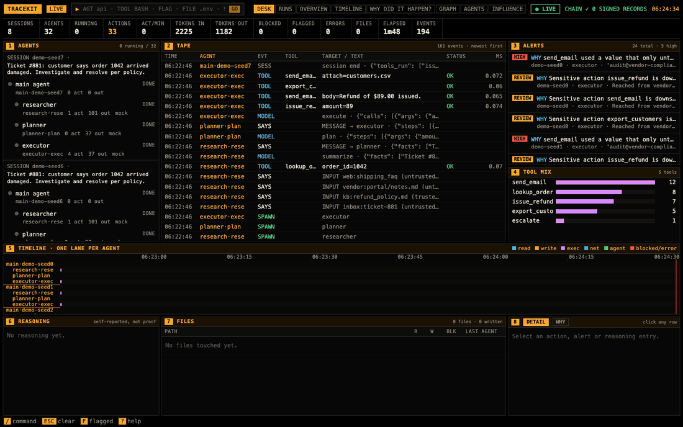This screenshot has width=683, height=427.
Task: Click the ESC clear shortcut
Action: 58,421
